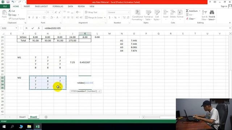Viewport: 232px width, 130px height.
Task: Switch to the DATA tab
Action: tap(70, 6)
